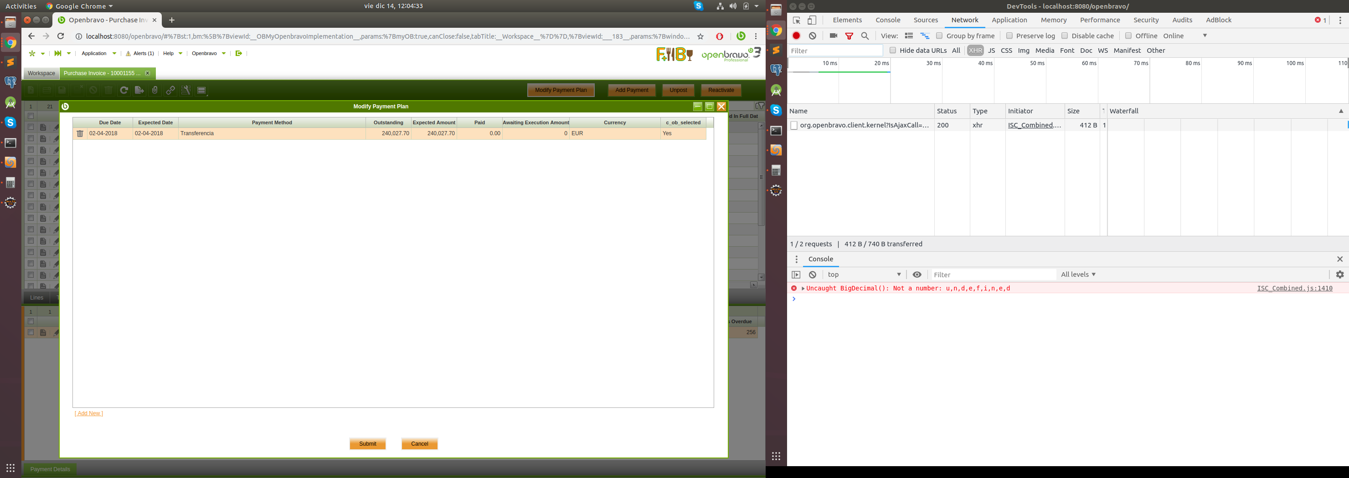This screenshot has height=478, width=1349.
Task: Click the Add Payment button
Action: 632,91
